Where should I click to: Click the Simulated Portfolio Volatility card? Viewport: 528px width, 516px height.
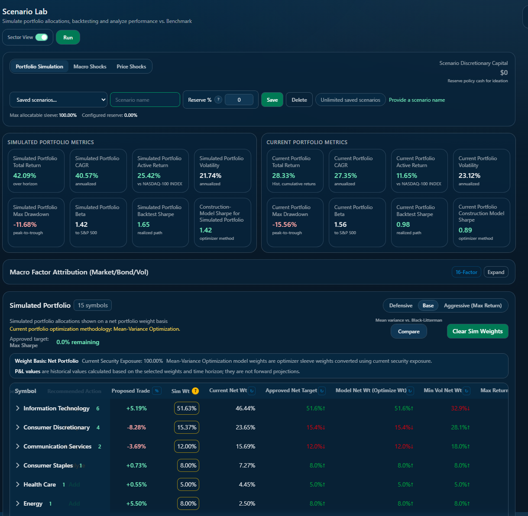[223, 171]
